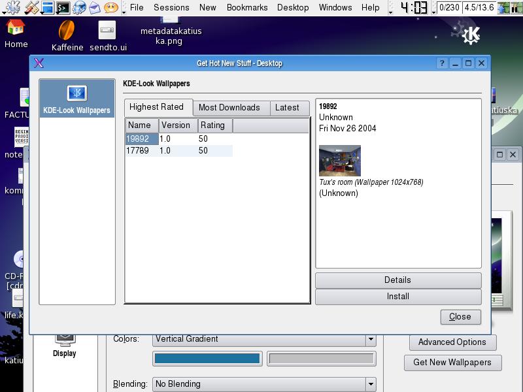Viewport: 523px width, 392px height.
Task: Pick the gray second color swatch
Action: 321,359
